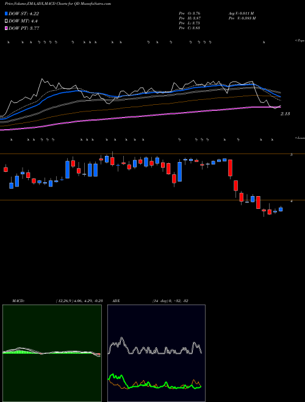
Task: Click the orange horizontal line at price 5
Action: point(152,154)
